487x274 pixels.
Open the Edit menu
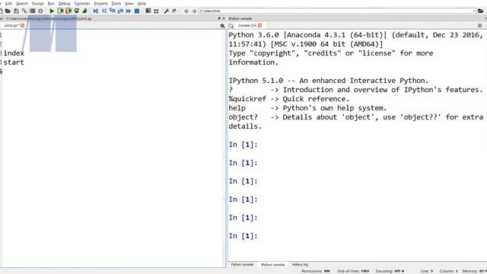coord(8,3)
